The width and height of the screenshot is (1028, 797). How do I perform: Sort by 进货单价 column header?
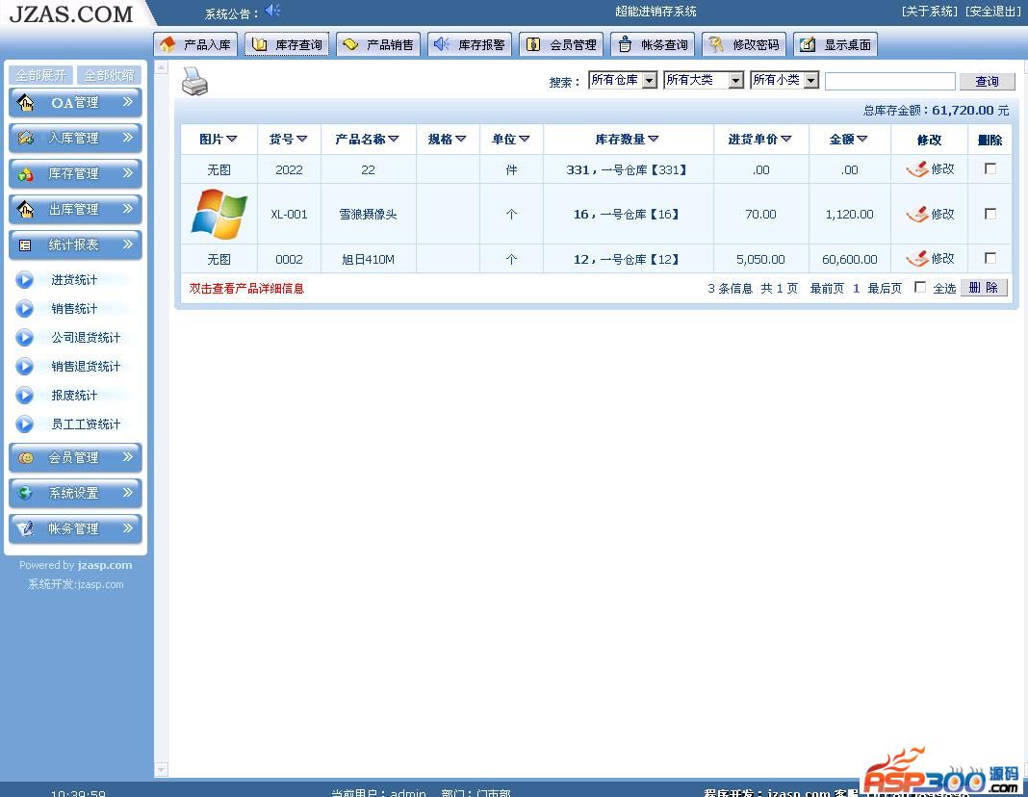click(x=760, y=139)
